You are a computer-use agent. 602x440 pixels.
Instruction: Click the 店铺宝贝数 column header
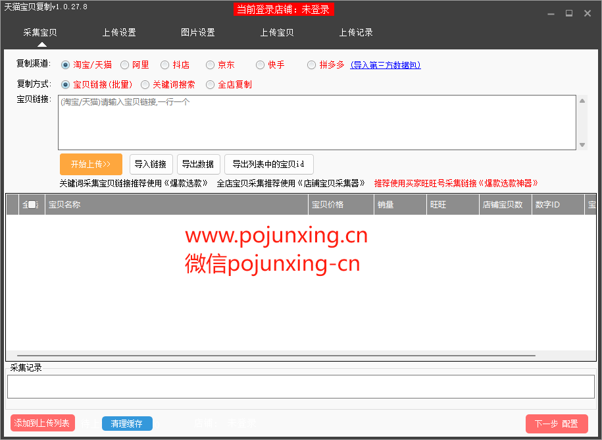tap(506, 204)
